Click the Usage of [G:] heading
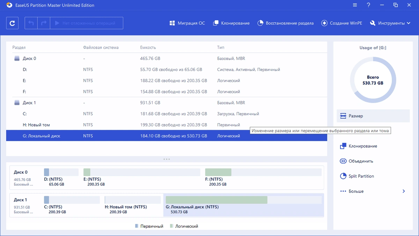This screenshot has height=236, width=419. coord(373,48)
